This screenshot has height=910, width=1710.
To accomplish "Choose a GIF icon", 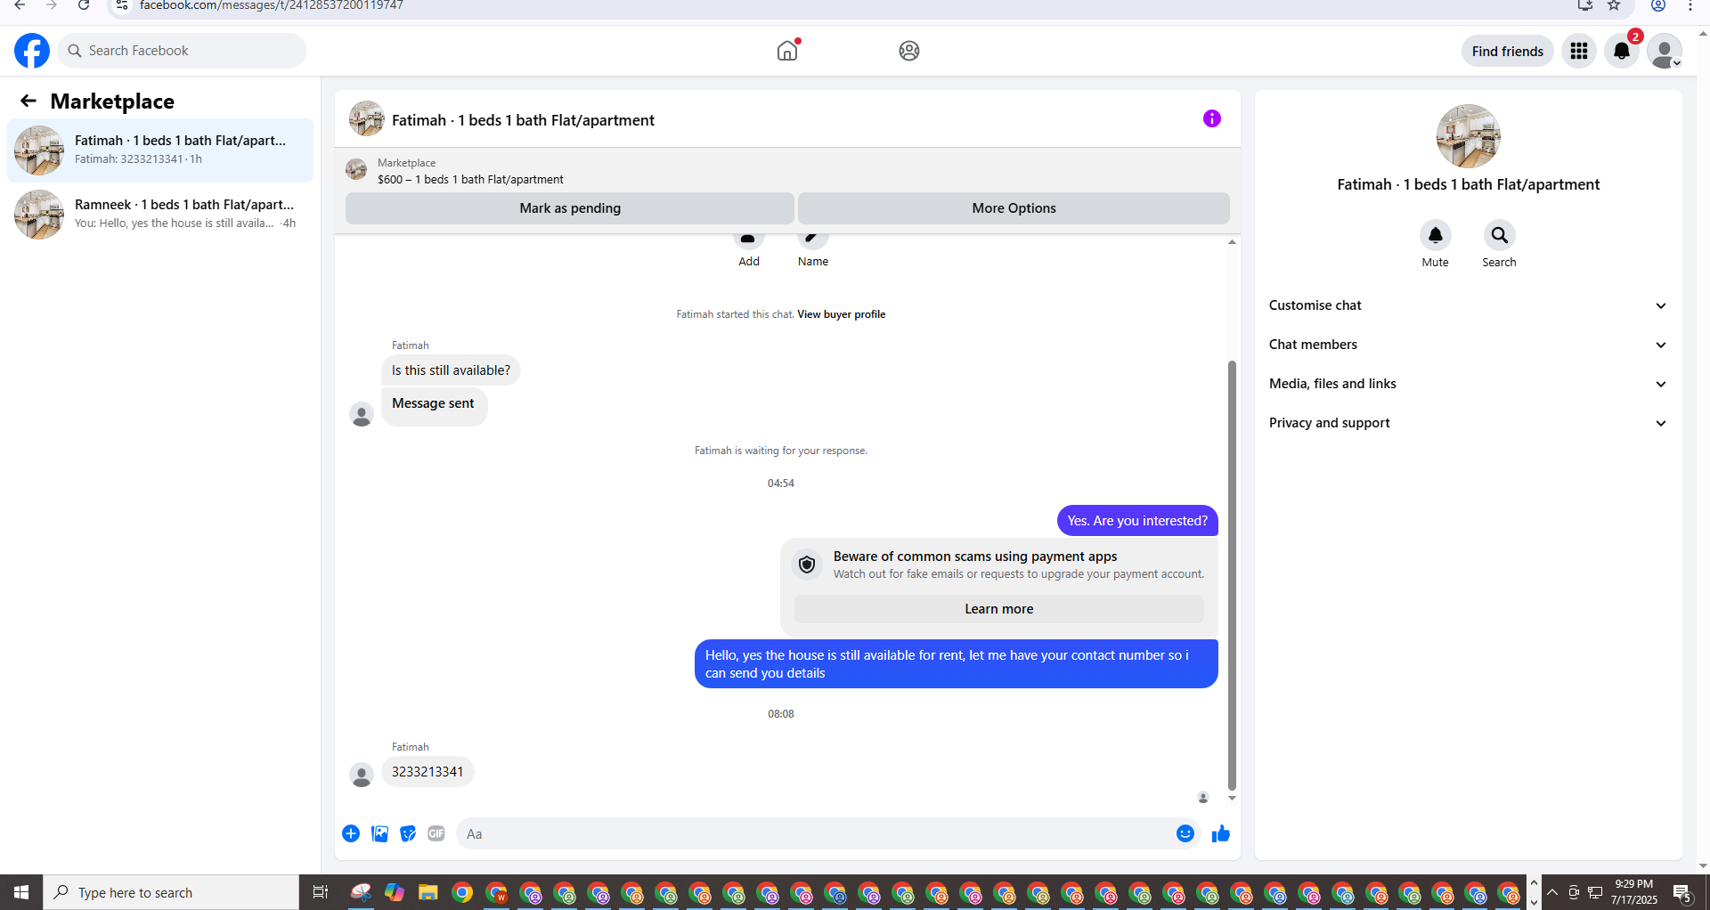I will point(436,833).
